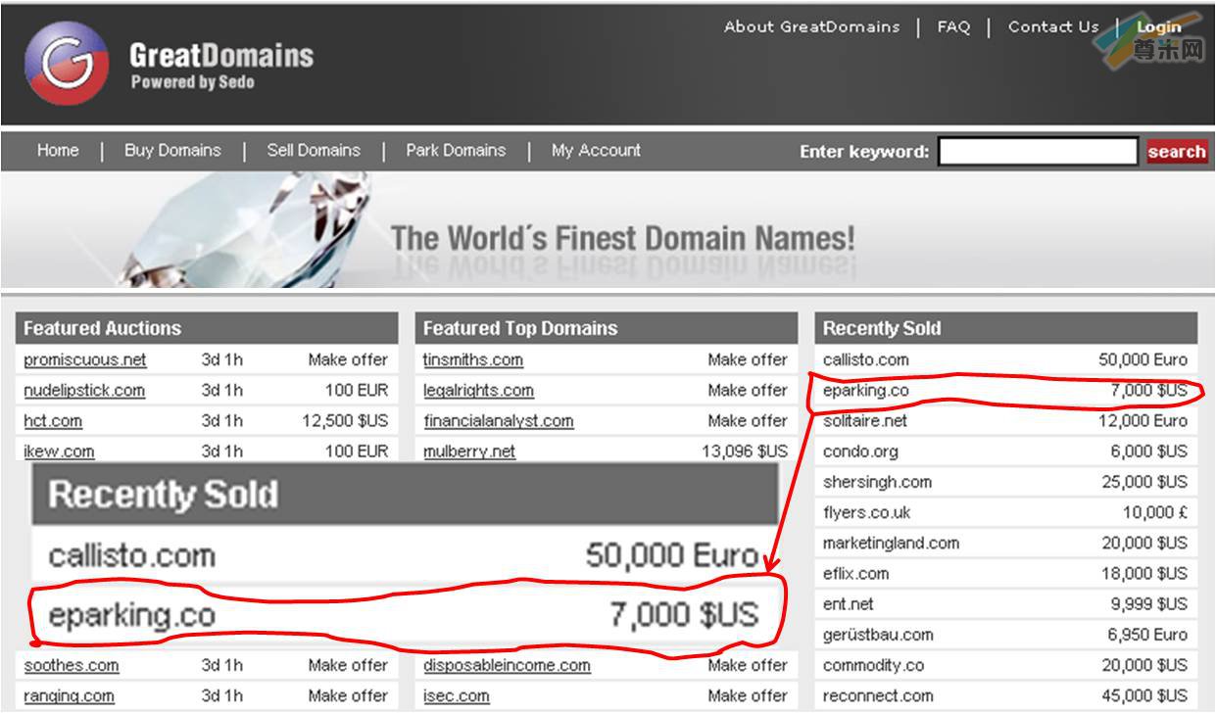Click Make offer beside soothes.com

click(348, 666)
